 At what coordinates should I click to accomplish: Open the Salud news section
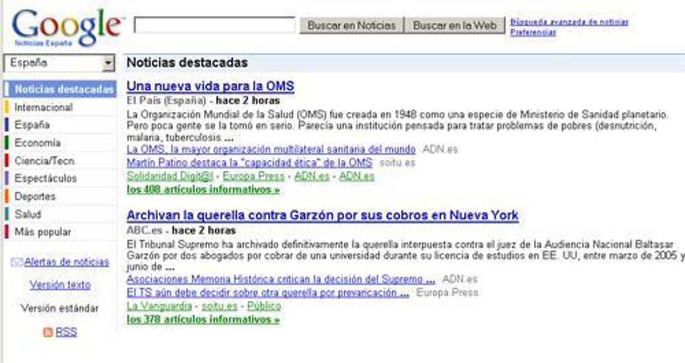[28, 215]
